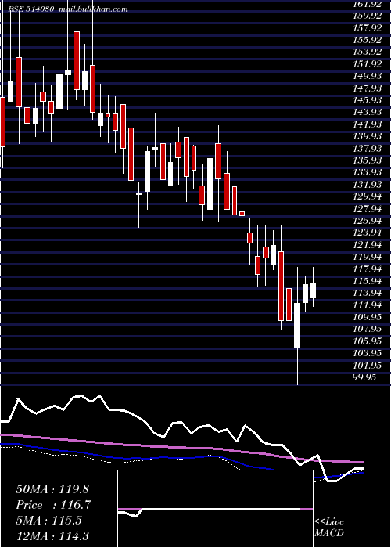Click the 145.93 price axis label

[x=367, y=100]
